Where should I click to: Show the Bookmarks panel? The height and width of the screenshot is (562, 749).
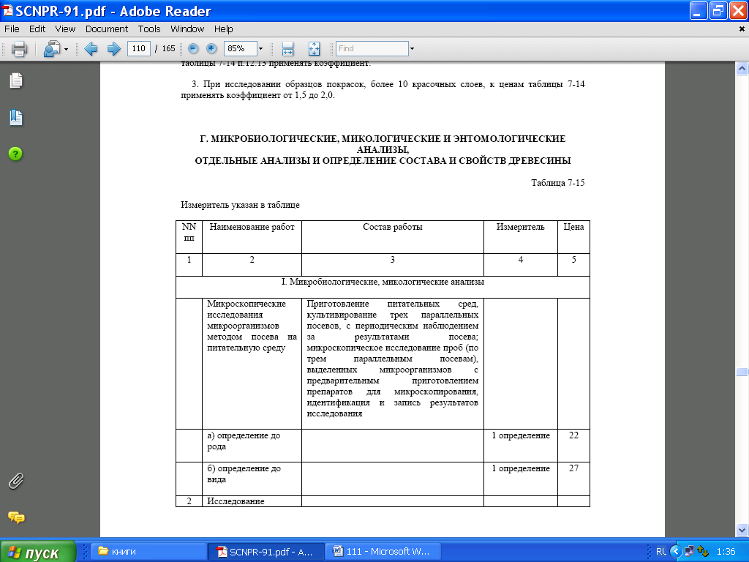16,118
